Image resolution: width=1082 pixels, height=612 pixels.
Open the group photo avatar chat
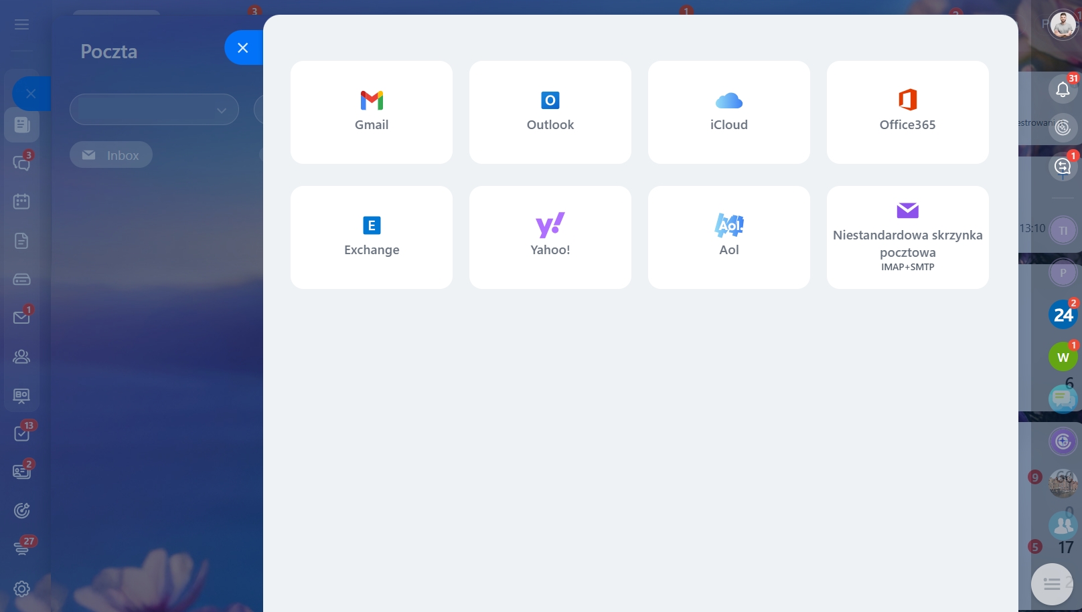pyautogui.click(x=1063, y=484)
